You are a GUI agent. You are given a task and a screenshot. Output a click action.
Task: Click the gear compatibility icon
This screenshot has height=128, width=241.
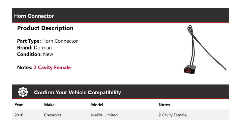point(23,92)
